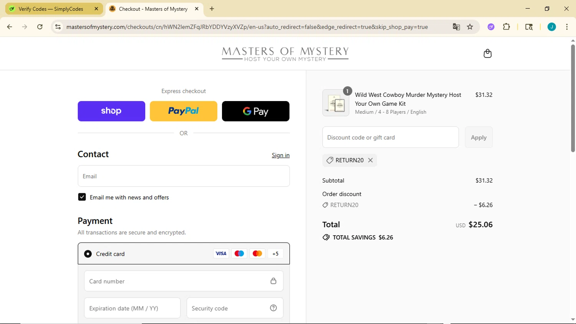This screenshot has height=324, width=576.
Task: Open the purple extension icon in toolbar
Action: (491, 27)
